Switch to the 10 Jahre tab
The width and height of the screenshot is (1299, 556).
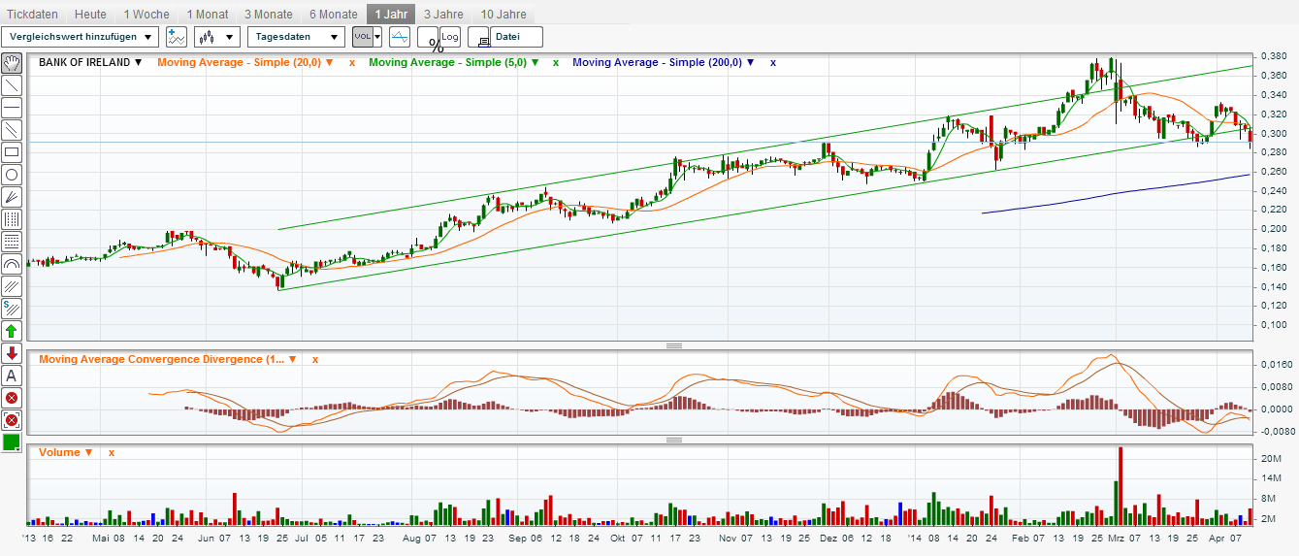503,15
